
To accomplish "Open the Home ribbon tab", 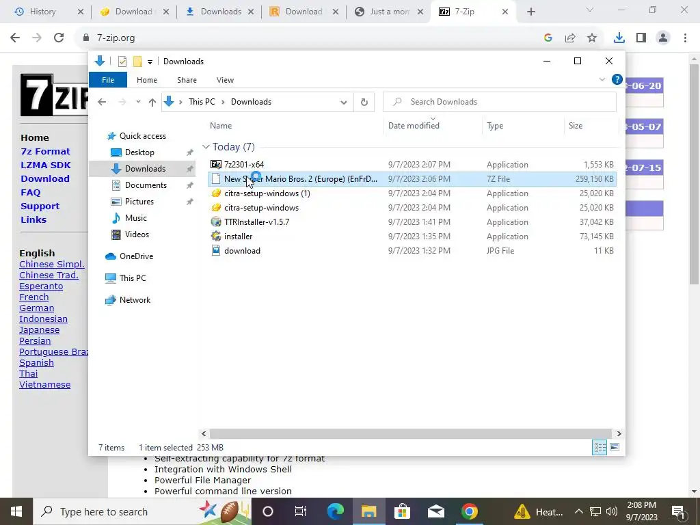I will coord(147,80).
